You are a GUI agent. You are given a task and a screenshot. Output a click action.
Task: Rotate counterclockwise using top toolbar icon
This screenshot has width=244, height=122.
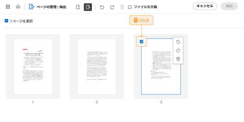point(102,7)
